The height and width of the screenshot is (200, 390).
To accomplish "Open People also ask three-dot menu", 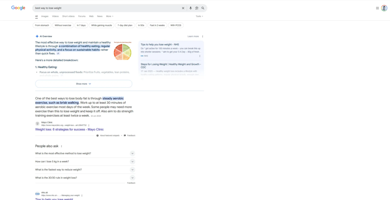I will point(61,146).
